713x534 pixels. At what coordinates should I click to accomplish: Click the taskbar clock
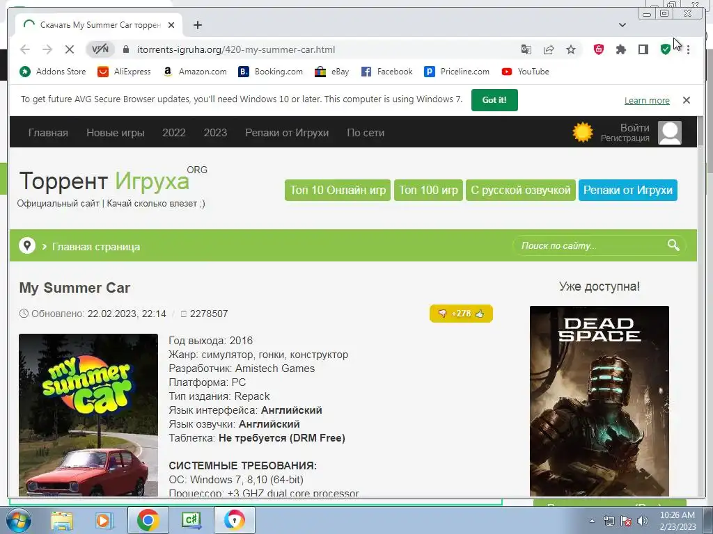[677, 521]
